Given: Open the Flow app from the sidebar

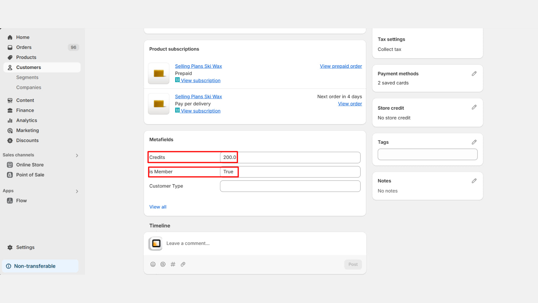Looking at the screenshot, I should point(21,200).
